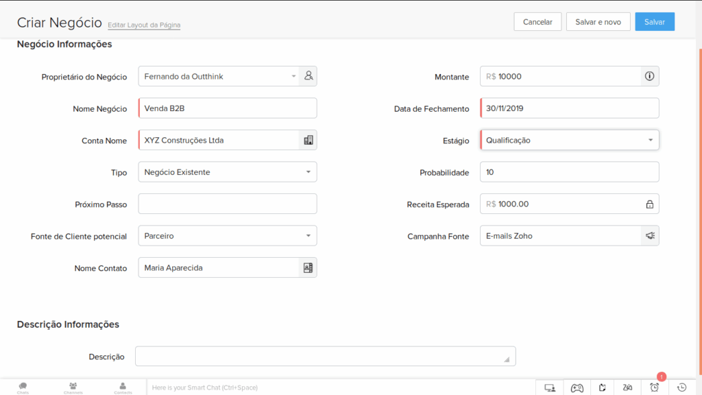Click the Montante amount field
The image size is (702, 395).
[x=561, y=76]
